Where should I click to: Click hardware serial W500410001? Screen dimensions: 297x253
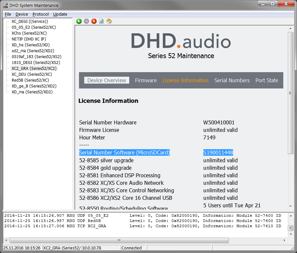coord(219,123)
